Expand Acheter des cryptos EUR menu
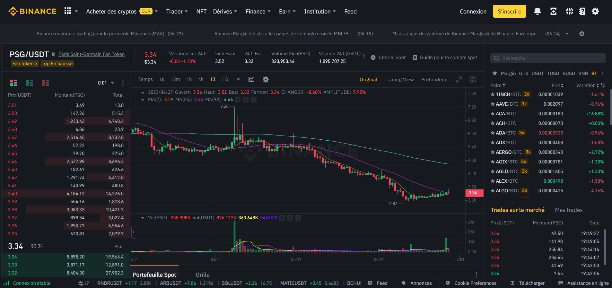Image resolution: width=612 pixels, height=288 pixels. [x=122, y=12]
